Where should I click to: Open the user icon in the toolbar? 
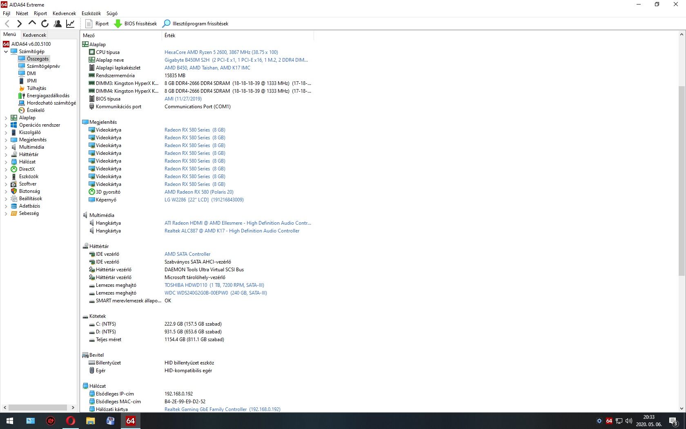click(58, 24)
